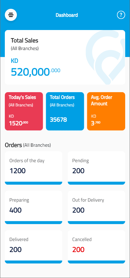The width and height of the screenshot is (130, 278).
Task: Open the Preparing orders tile
Action: click(x=33, y=207)
